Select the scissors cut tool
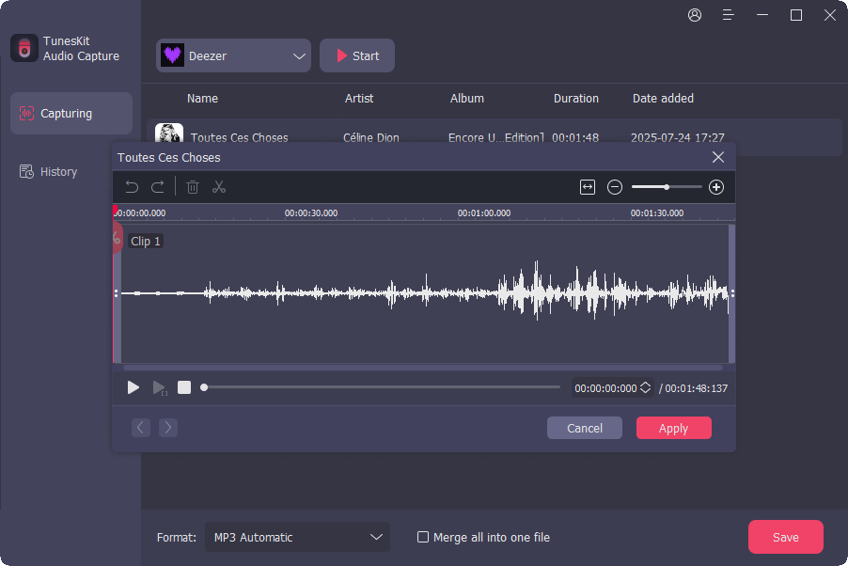848x566 pixels. point(219,187)
